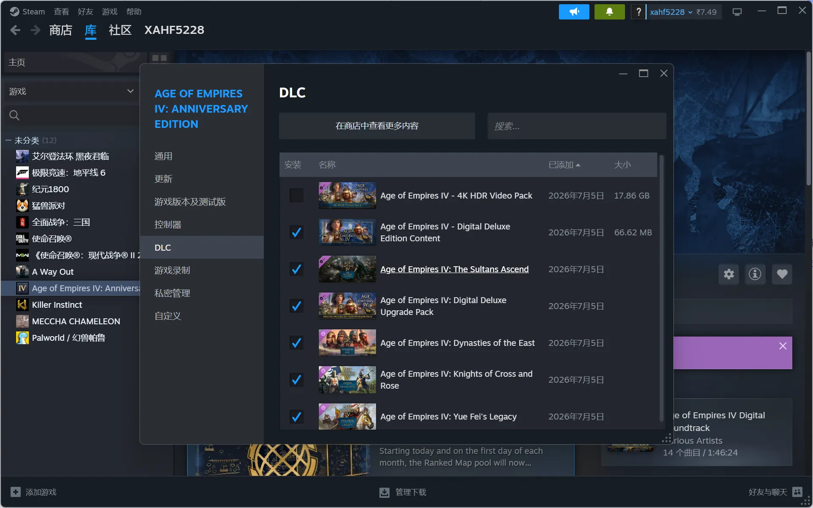This screenshot has width=813, height=508.
Task: Click 添加游戏 at bottom left
Action: point(41,492)
